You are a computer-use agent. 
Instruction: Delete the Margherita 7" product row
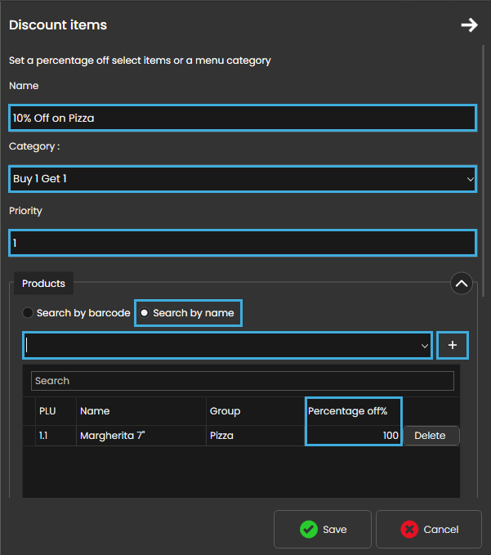430,436
